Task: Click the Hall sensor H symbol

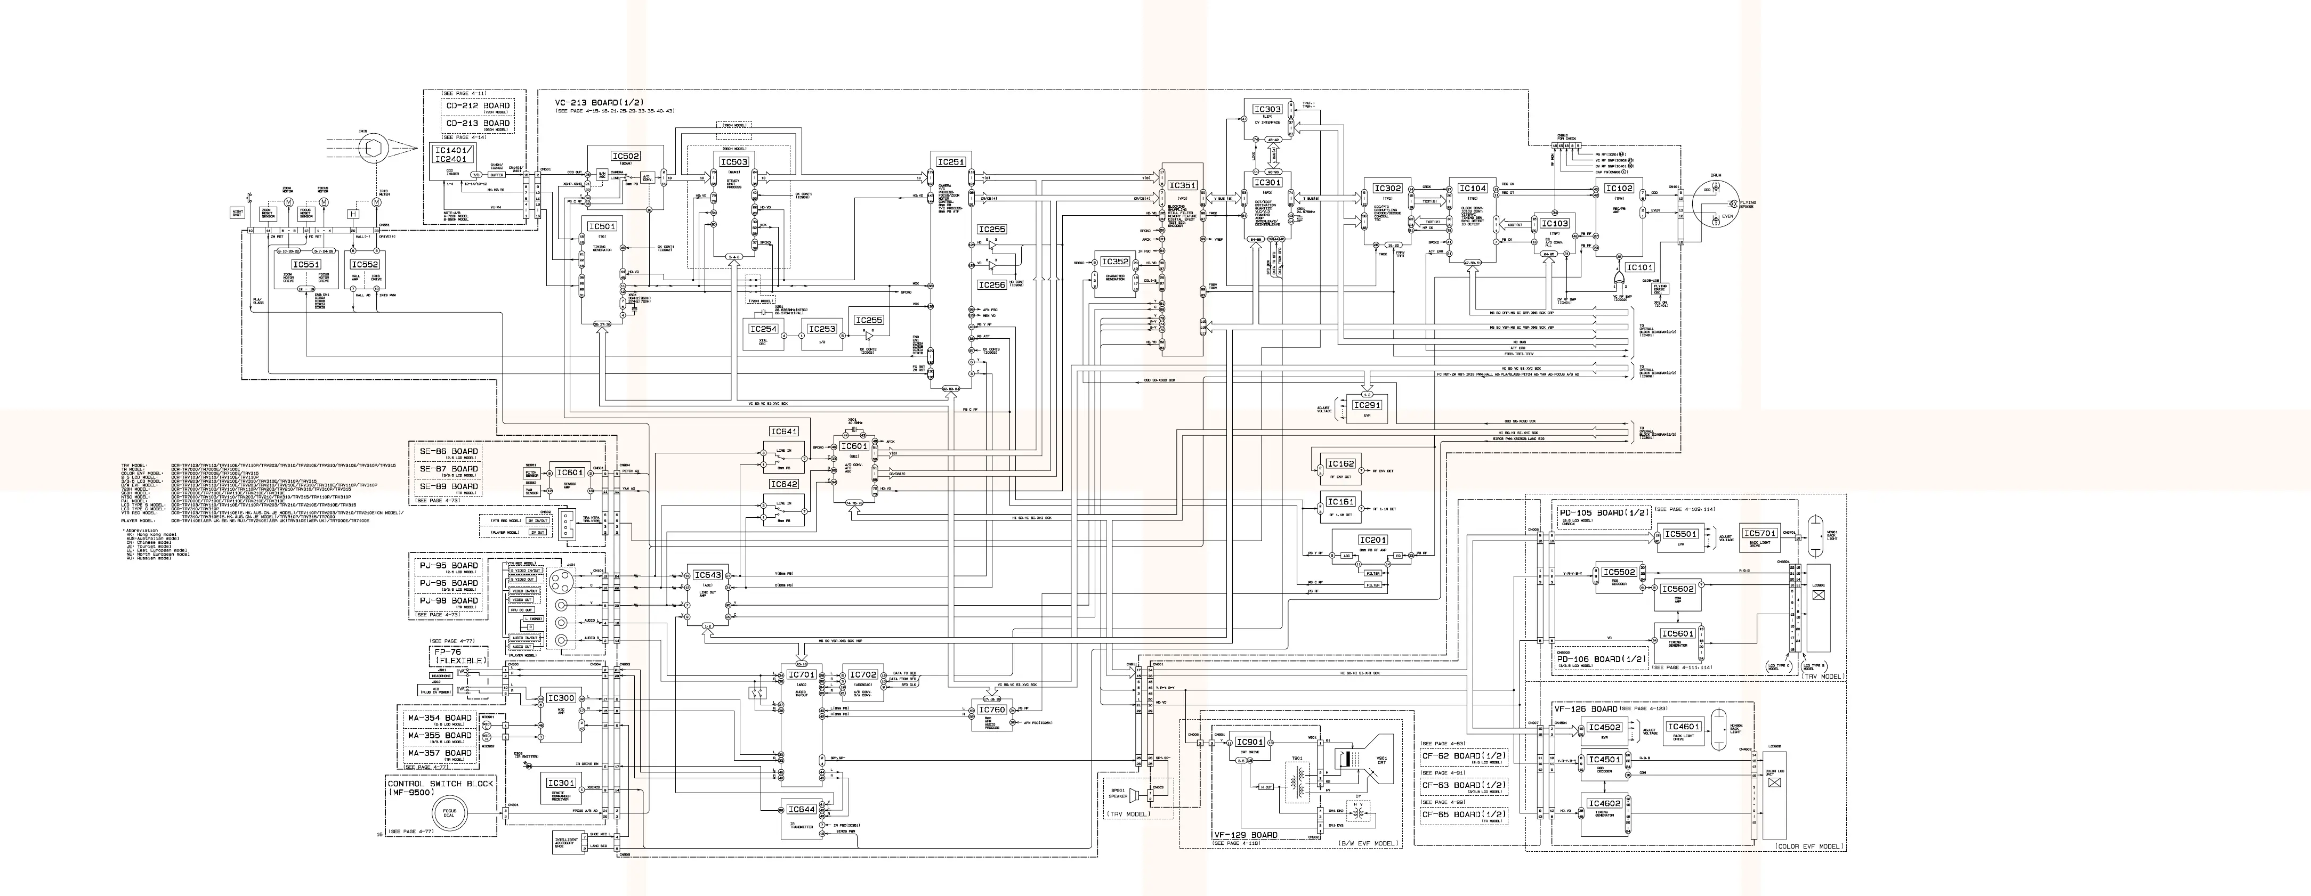Action: click(x=353, y=214)
